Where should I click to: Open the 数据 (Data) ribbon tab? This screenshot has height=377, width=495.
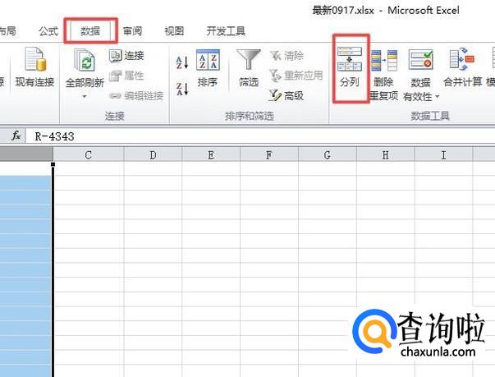coord(90,31)
